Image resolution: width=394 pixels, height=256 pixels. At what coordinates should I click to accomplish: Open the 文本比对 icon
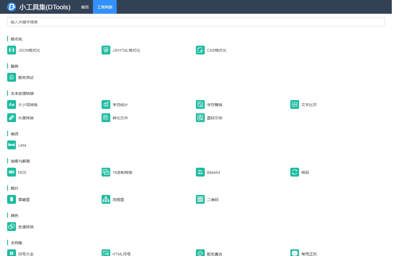point(295,104)
